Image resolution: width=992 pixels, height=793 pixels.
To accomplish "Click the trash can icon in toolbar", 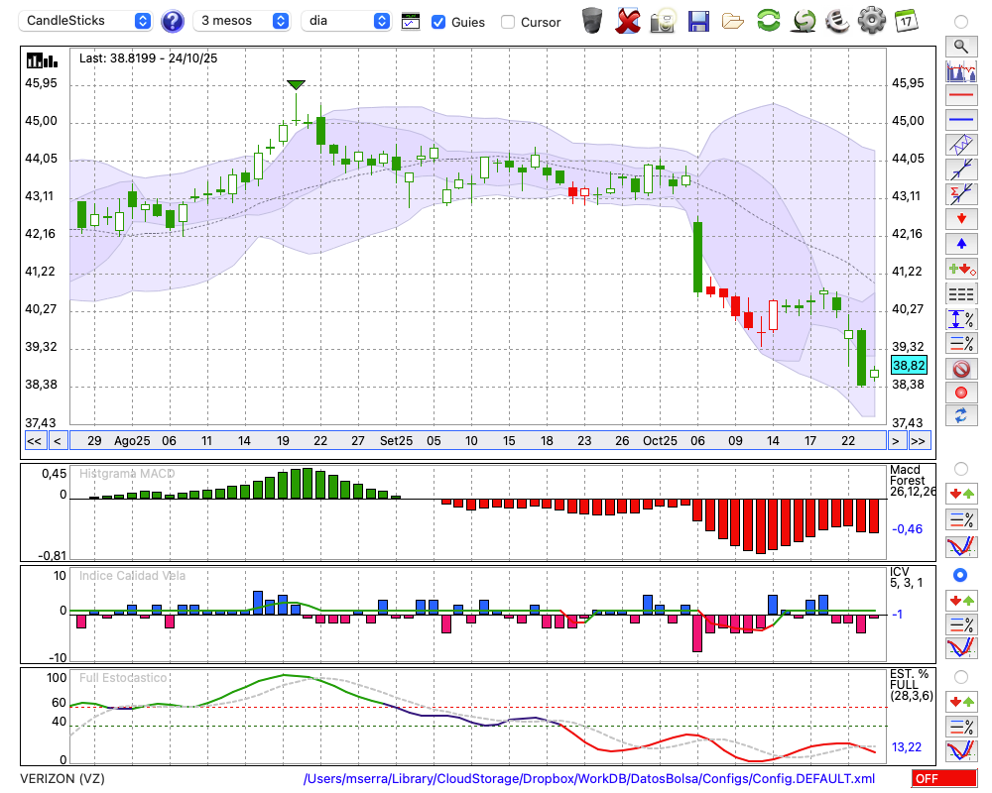I will click(x=592, y=20).
